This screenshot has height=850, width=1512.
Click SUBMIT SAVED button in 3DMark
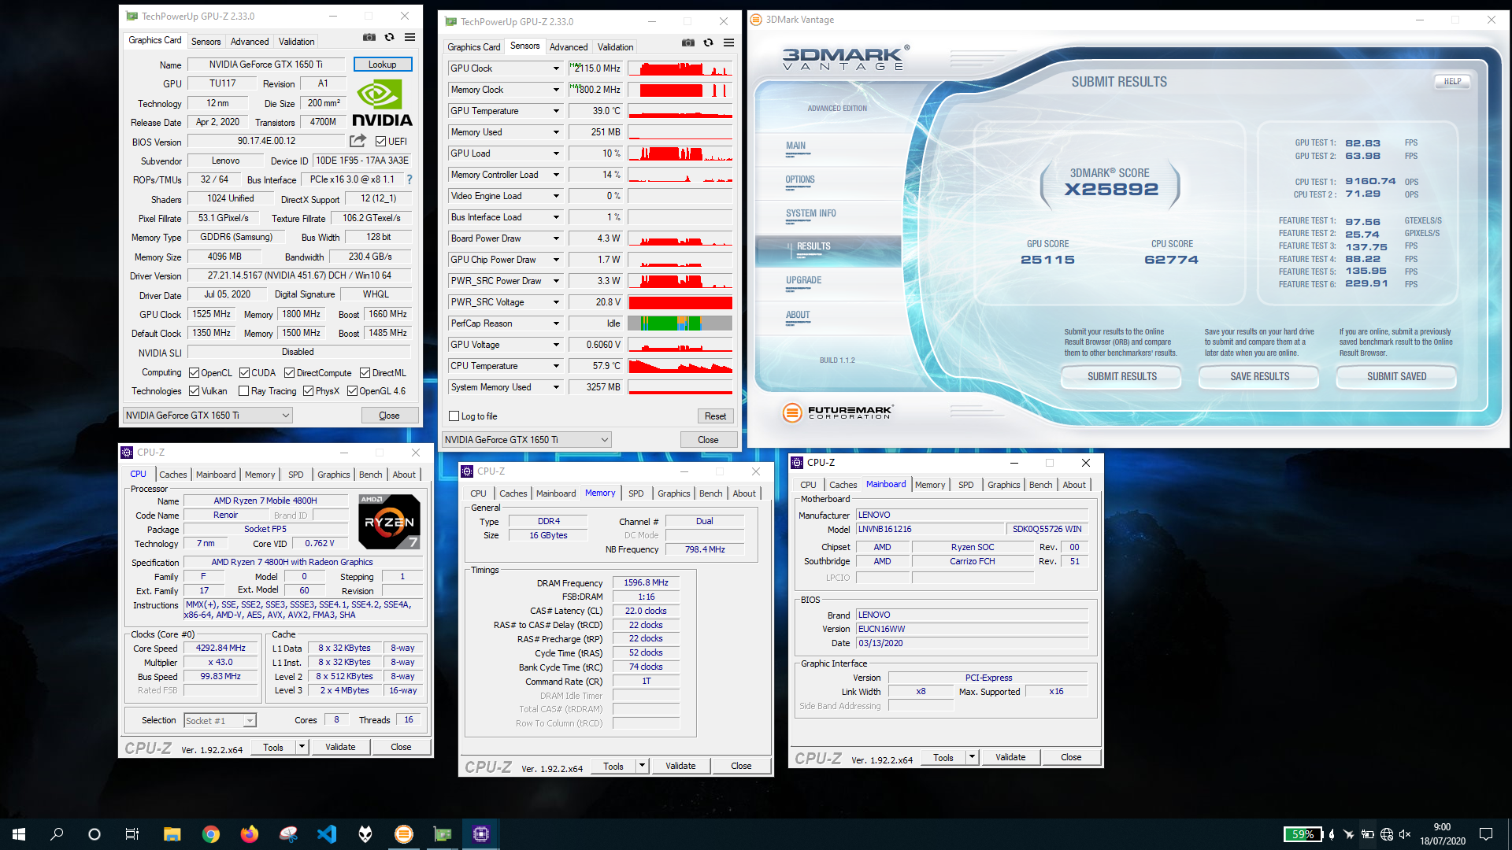tap(1396, 377)
